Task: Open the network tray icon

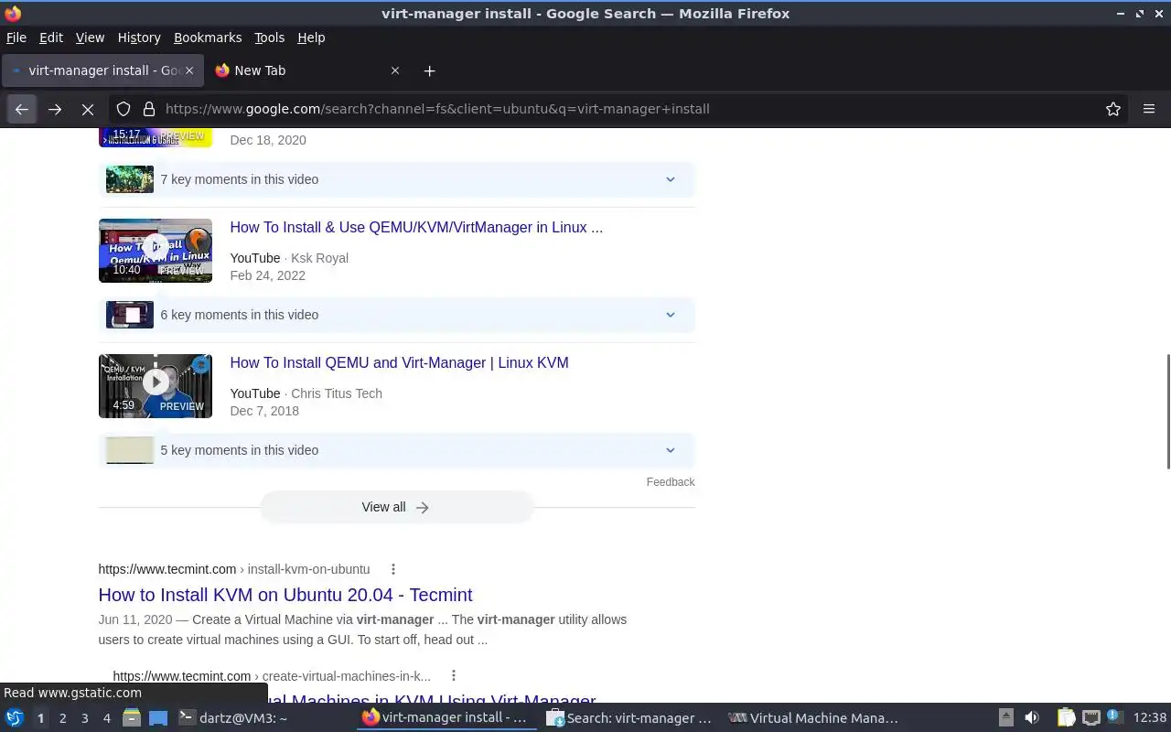Action: (1090, 718)
